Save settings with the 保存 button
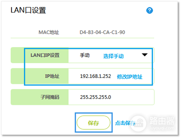This screenshot has height=138, width=181. pos(93,123)
